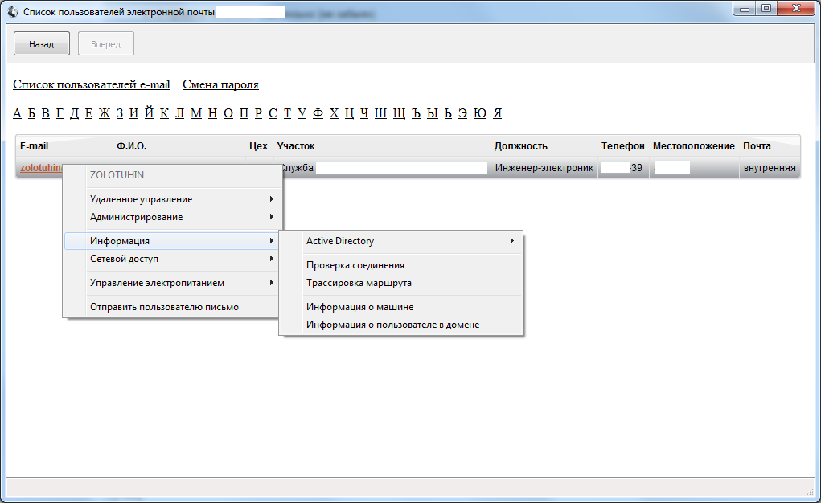Filter users by letter З
Image resolution: width=821 pixels, height=503 pixels.
pyautogui.click(x=120, y=113)
